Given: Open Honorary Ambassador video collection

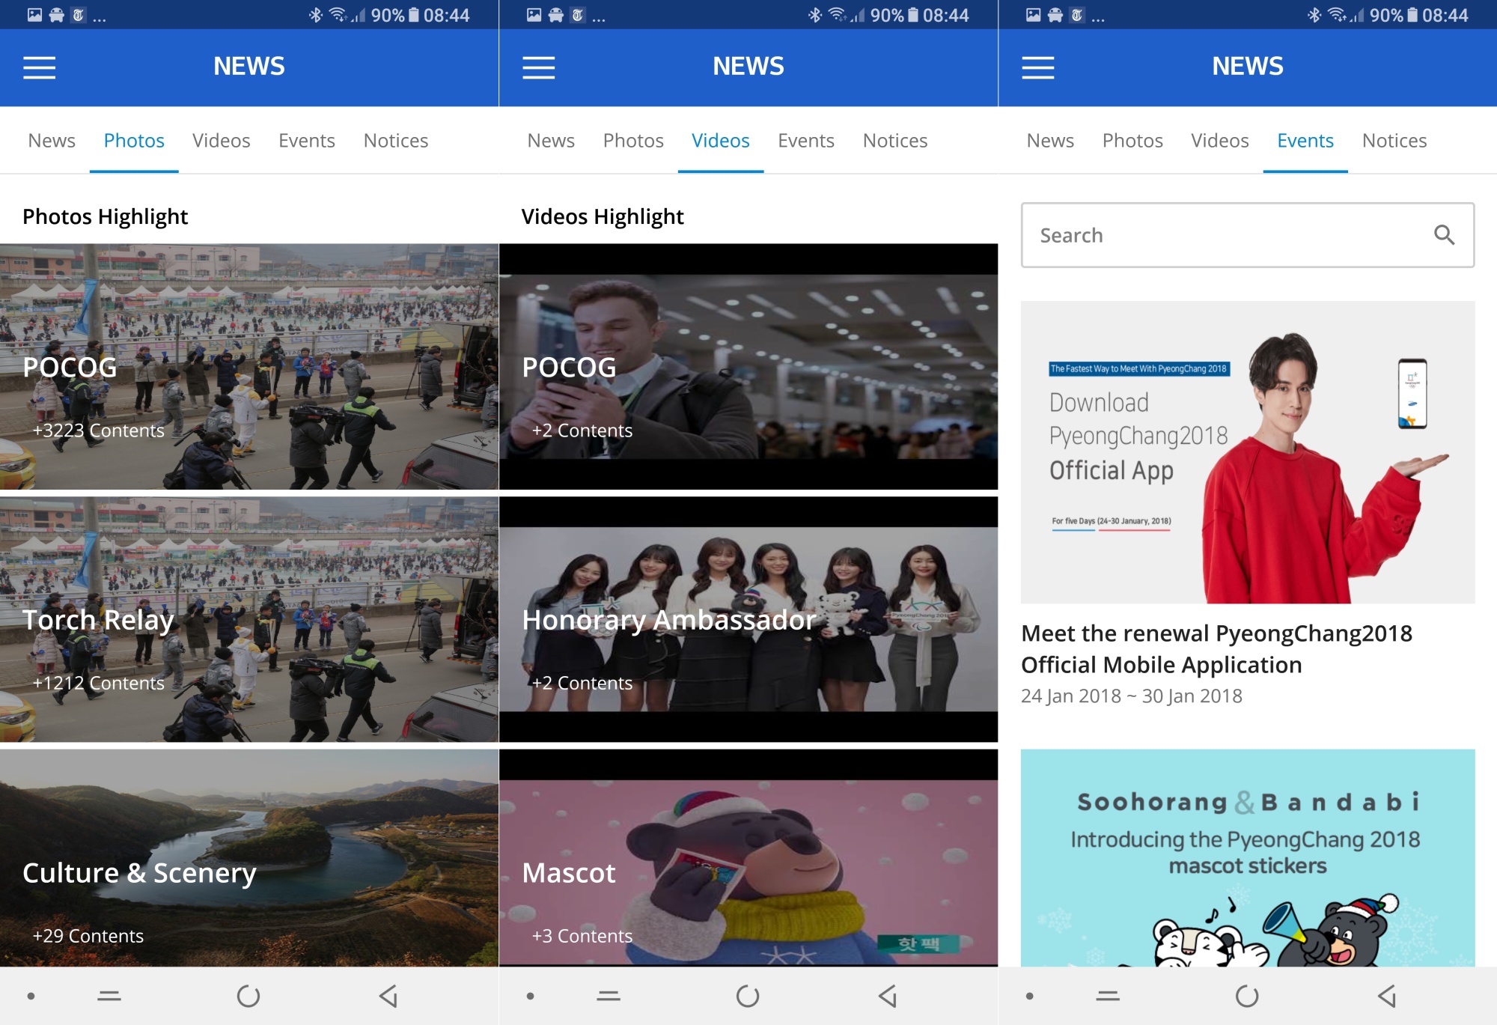Looking at the screenshot, I should click(x=748, y=620).
